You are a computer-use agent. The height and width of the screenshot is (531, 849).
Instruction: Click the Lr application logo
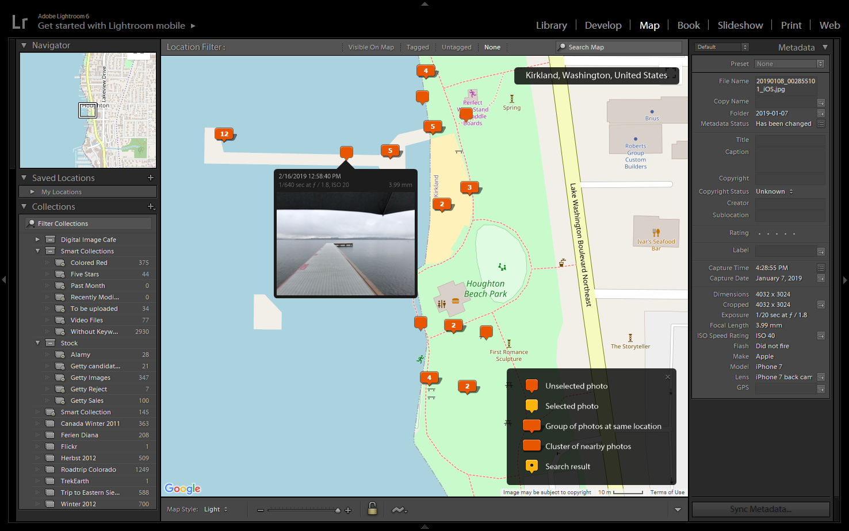coord(20,22)
